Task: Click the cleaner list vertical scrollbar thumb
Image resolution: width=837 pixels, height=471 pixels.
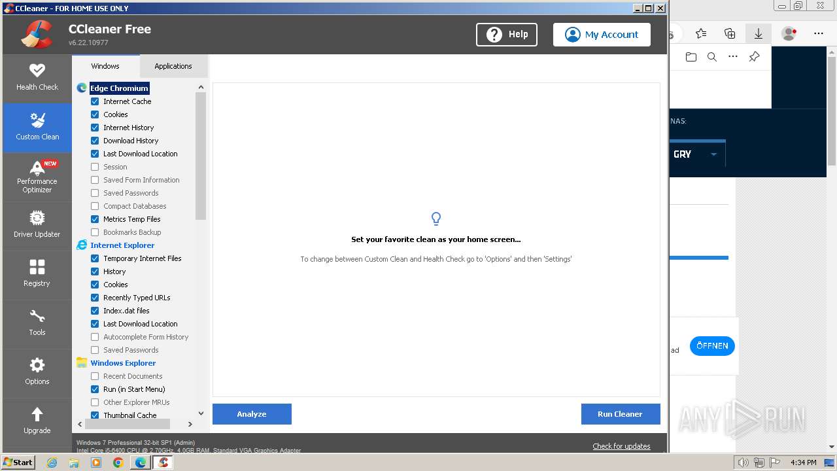Action: (201, 156)
